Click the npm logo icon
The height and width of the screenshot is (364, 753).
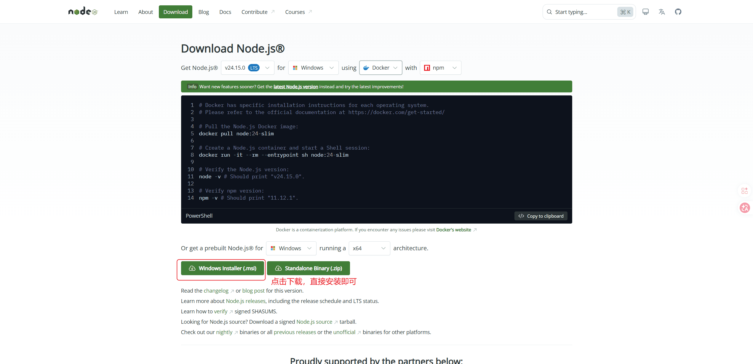point(427,68)
